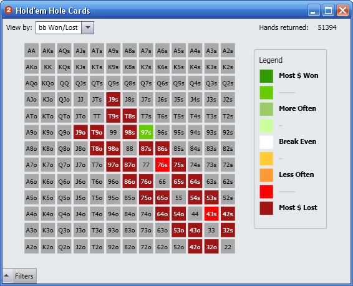Click the bb Won/Lost combo box text
353x286 pixels.
(58, 27)
